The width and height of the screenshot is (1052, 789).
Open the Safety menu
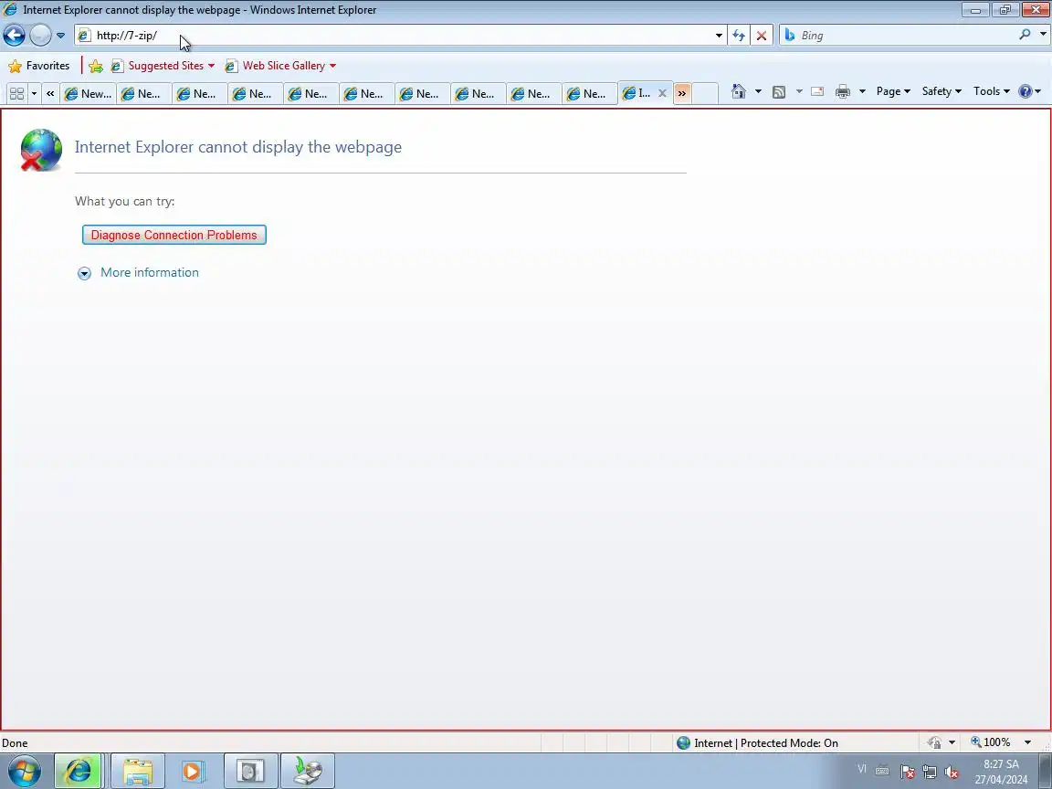click(942, 91)
